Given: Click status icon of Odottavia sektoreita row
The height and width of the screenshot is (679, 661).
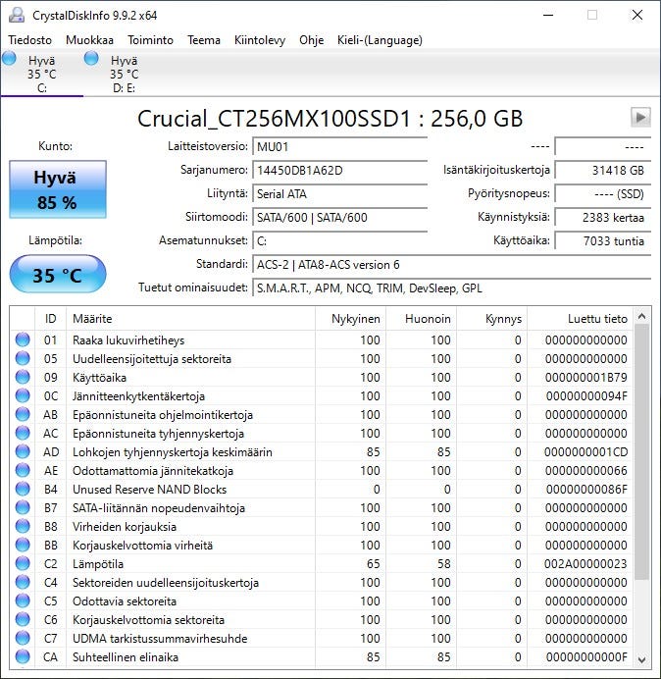Looking at the screenshot, I should (x=23, y=601).
